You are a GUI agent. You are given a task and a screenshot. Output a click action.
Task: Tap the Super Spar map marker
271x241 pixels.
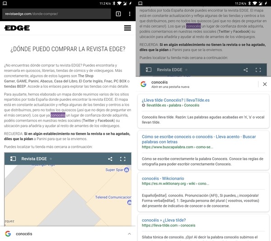pyautogui.click(x=126, y=170)
